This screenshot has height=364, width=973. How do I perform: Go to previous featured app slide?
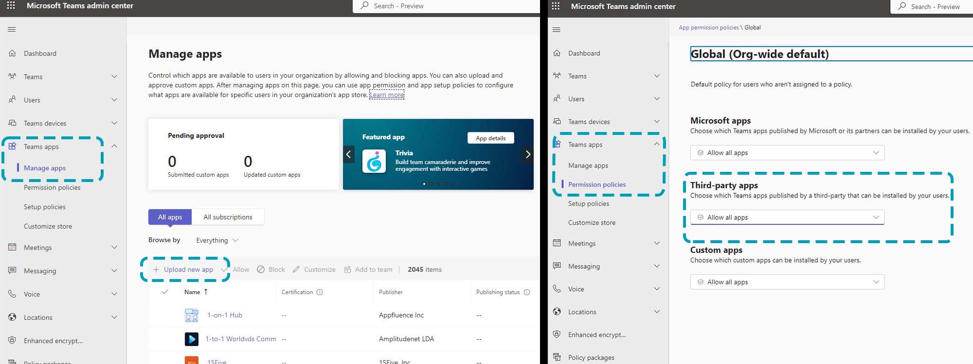(x=348, y=154)
